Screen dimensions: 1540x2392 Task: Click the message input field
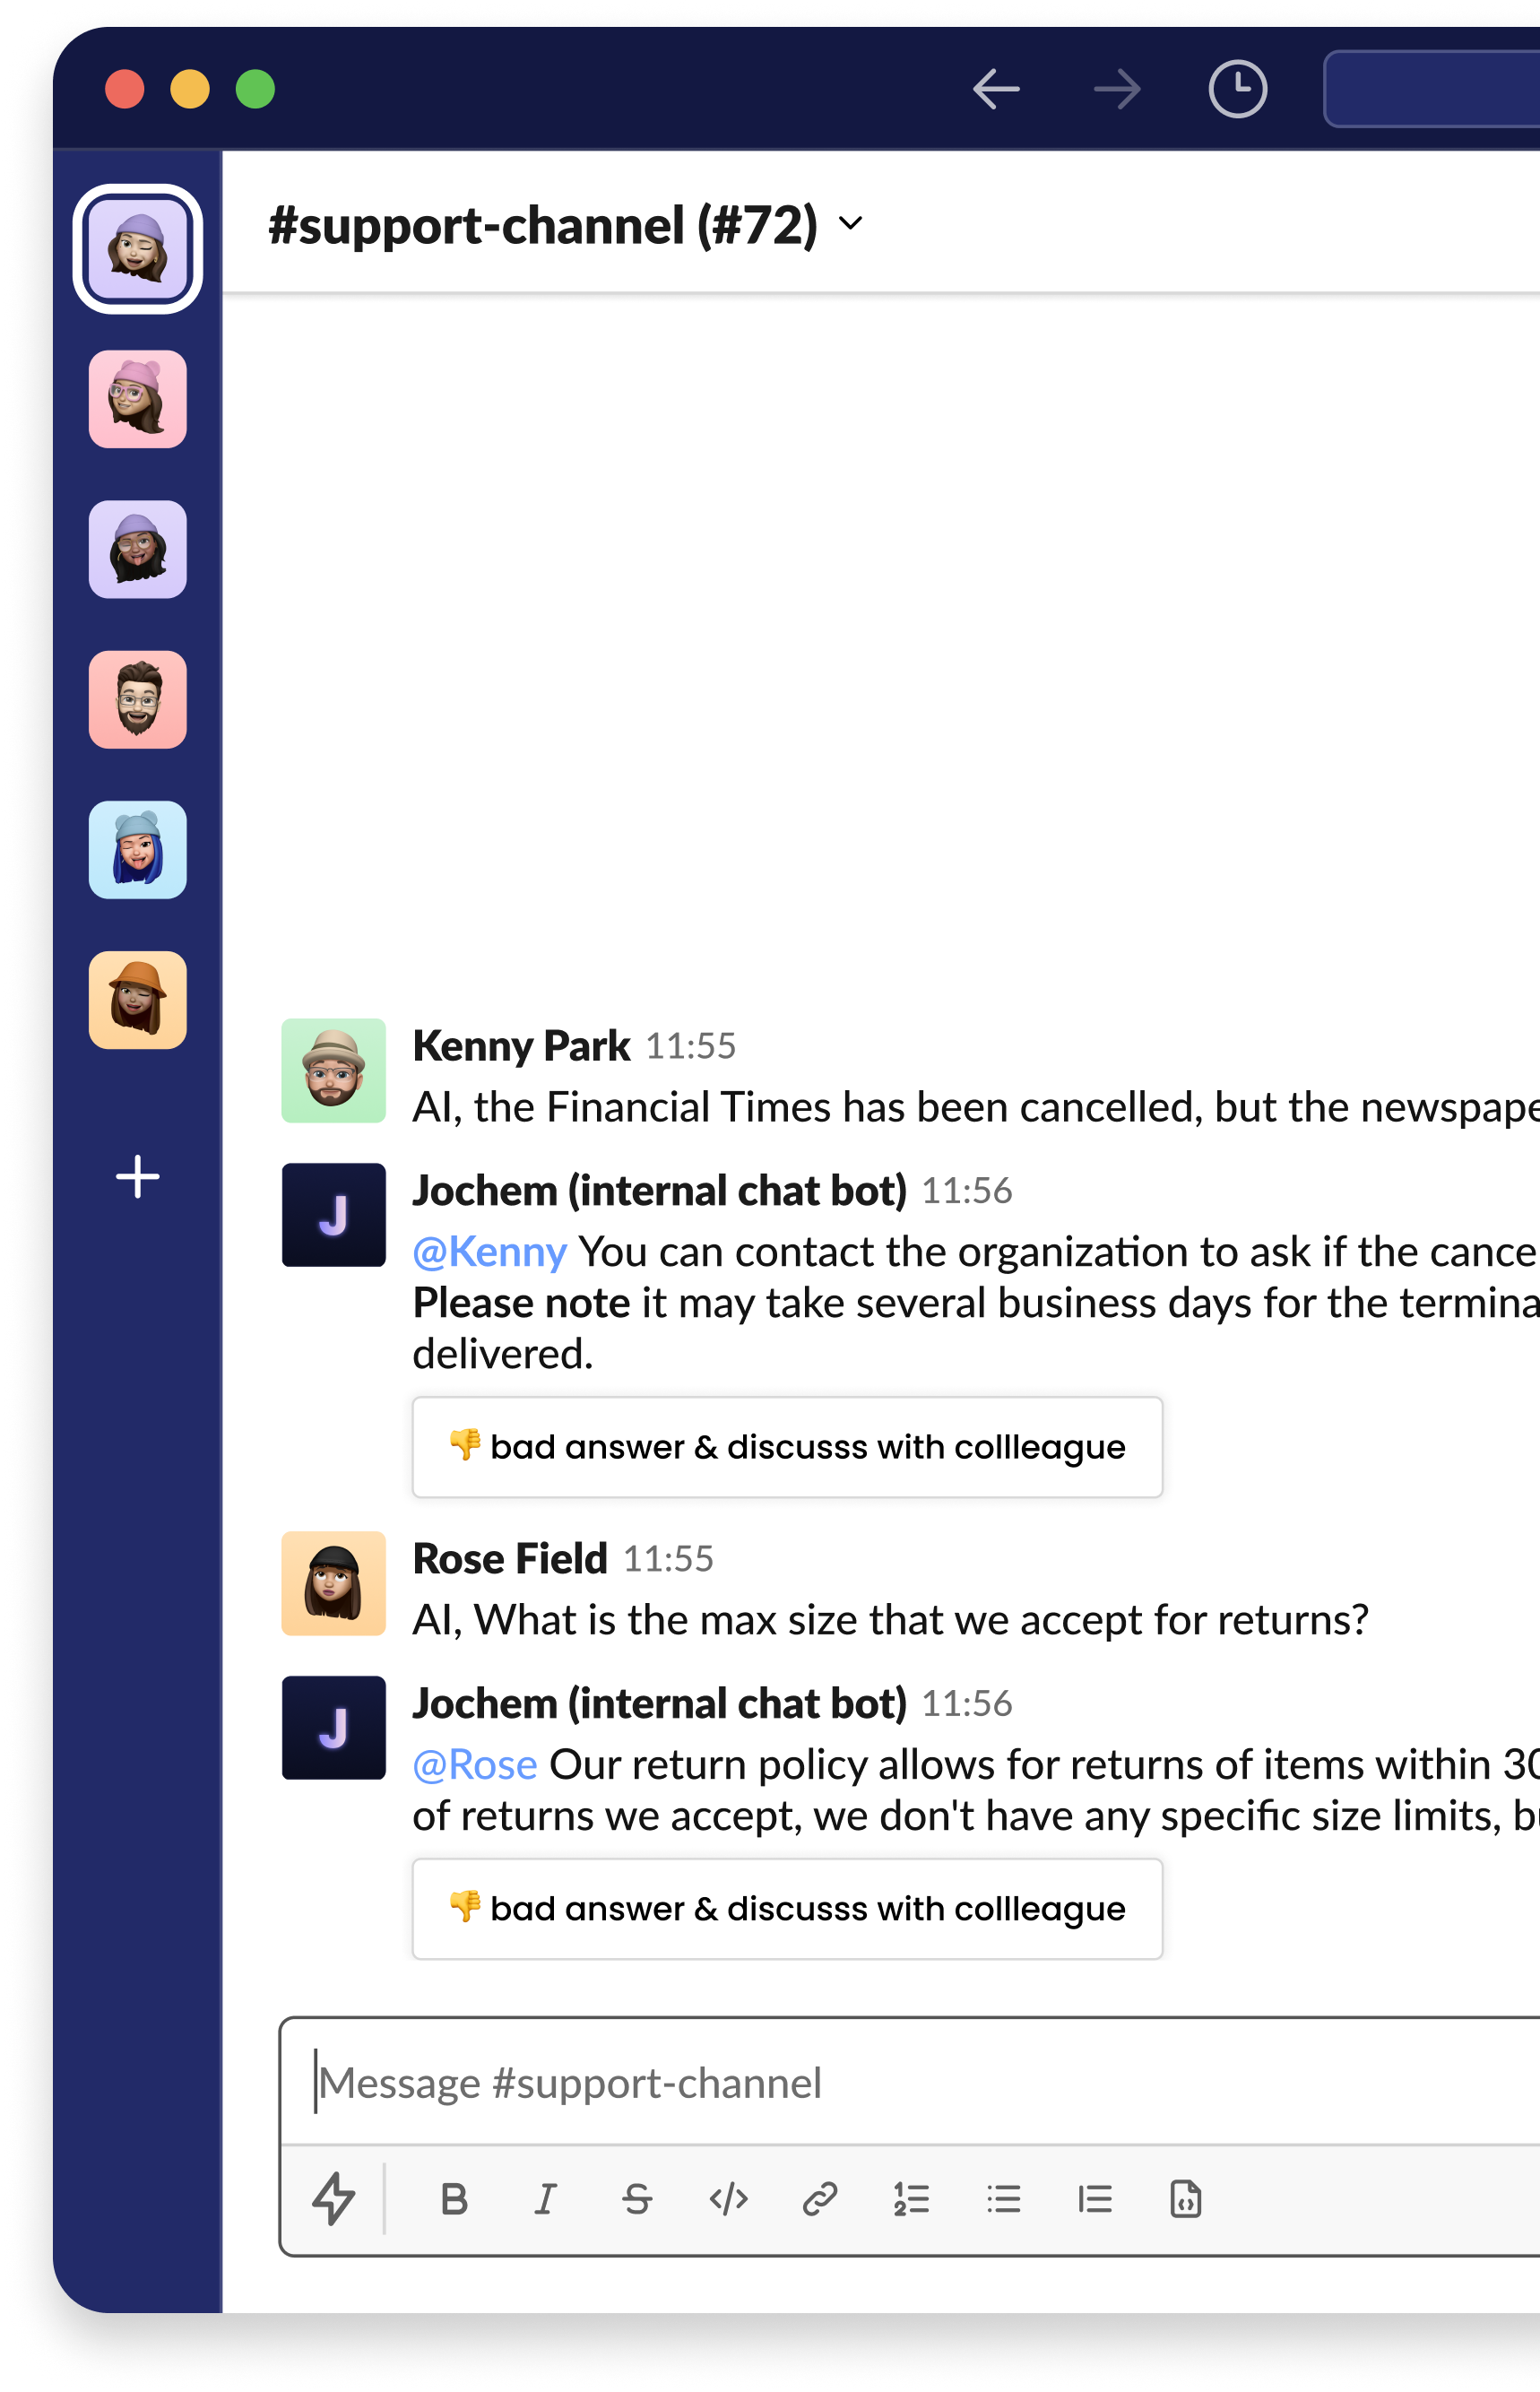click(700, 2082)
